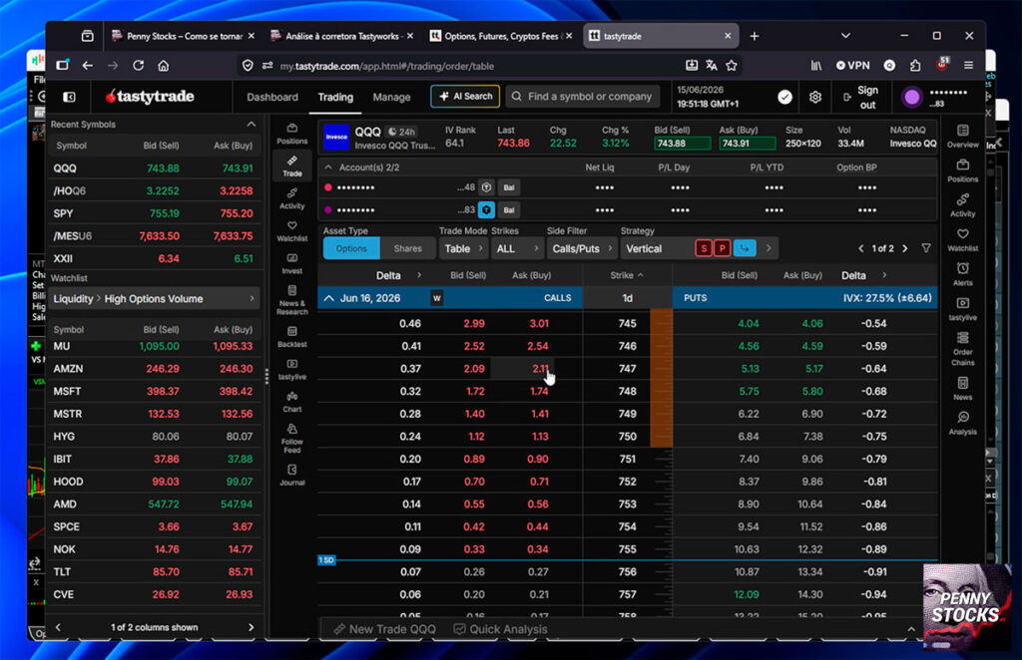Click QQQ Bid (Sell) 743.88 box
Image resolution: width=1022 pixels, height=660 pixels.
point(682,144)
